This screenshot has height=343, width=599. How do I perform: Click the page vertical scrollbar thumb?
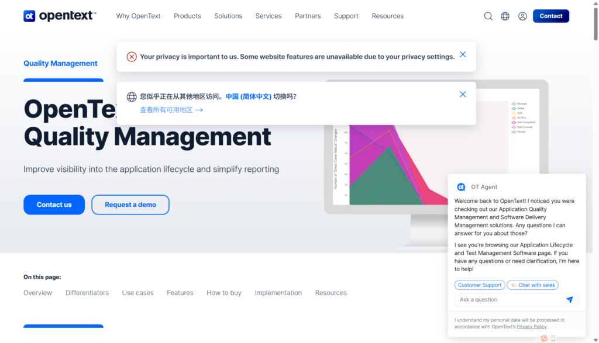595,23
